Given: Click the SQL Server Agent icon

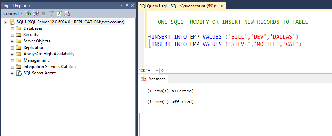Looking at the screenshot, I should 19,73.
